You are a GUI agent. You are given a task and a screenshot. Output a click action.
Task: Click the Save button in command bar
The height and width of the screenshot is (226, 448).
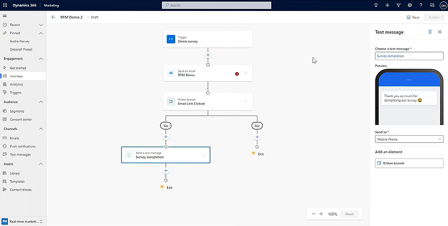coord(413,17)
